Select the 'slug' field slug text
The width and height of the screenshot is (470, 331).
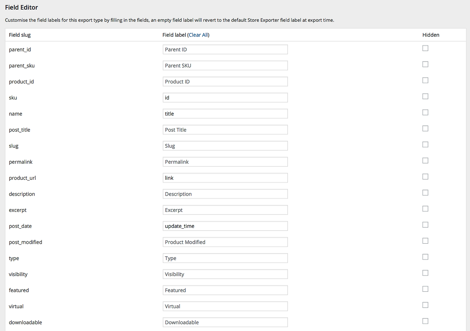coord(14,146)
